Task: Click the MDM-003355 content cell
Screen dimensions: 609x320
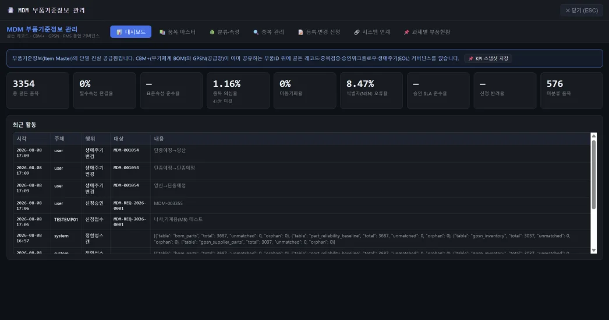Action: [x=370, y=206]
